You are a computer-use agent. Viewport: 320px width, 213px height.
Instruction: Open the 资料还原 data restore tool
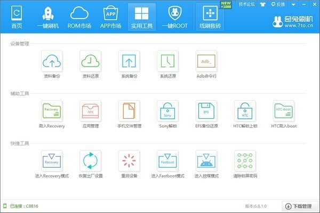coord(91,61)
